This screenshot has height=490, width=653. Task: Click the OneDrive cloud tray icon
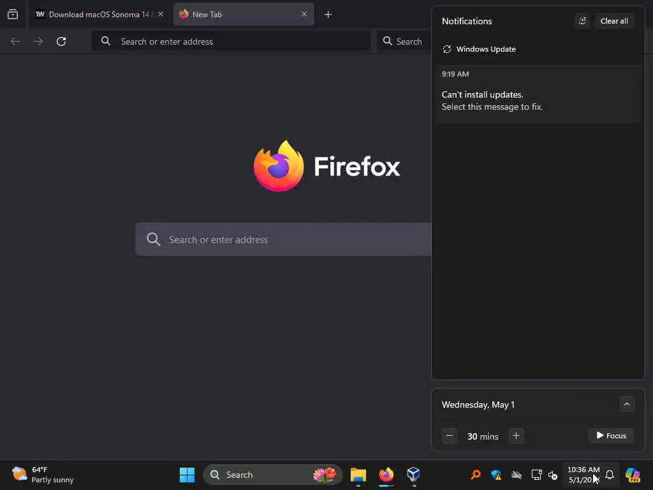click(x=517, y=475)
